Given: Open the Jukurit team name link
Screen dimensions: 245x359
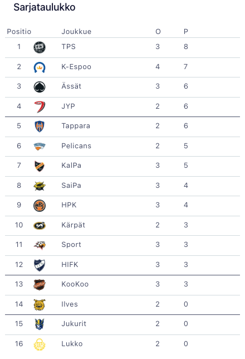Looking at the screenshot, I should [x=73, y=324].
